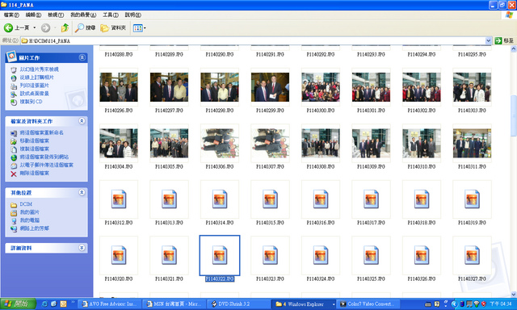Switch to Color7 Video Converter taskbar window
517x310 pixels.
point(368,304)
